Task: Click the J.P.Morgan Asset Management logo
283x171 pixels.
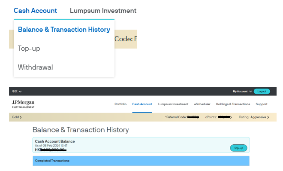Action: pyautogui.click(x=23, y=104)
